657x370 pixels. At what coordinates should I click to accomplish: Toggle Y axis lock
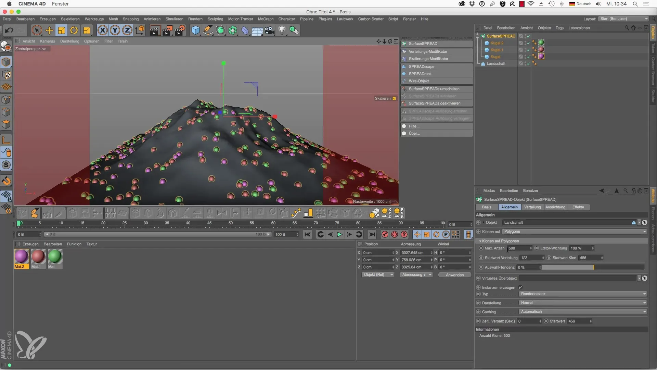115,30
